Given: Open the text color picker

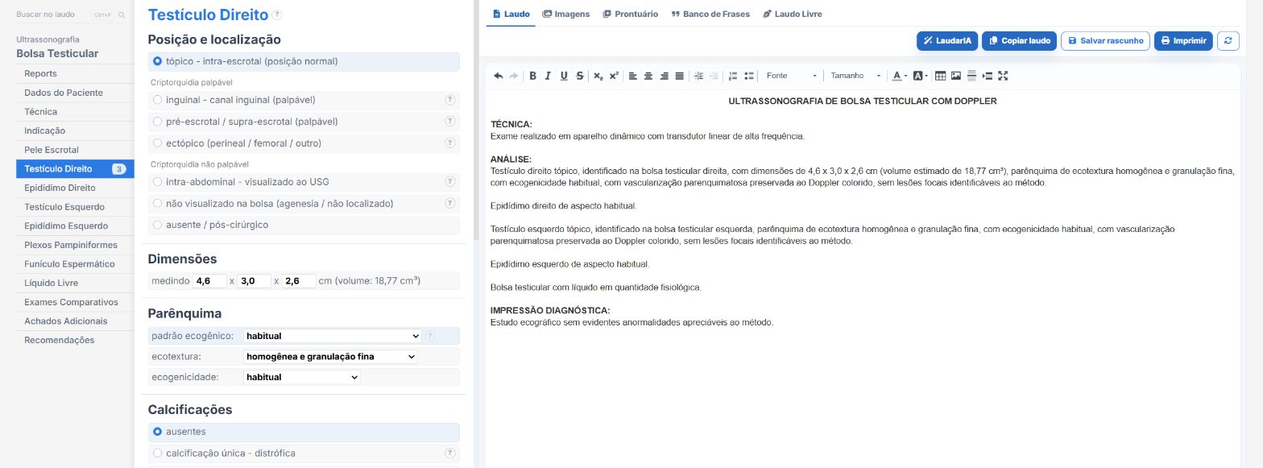Looking at the screenshot, I should coord(899,76).
